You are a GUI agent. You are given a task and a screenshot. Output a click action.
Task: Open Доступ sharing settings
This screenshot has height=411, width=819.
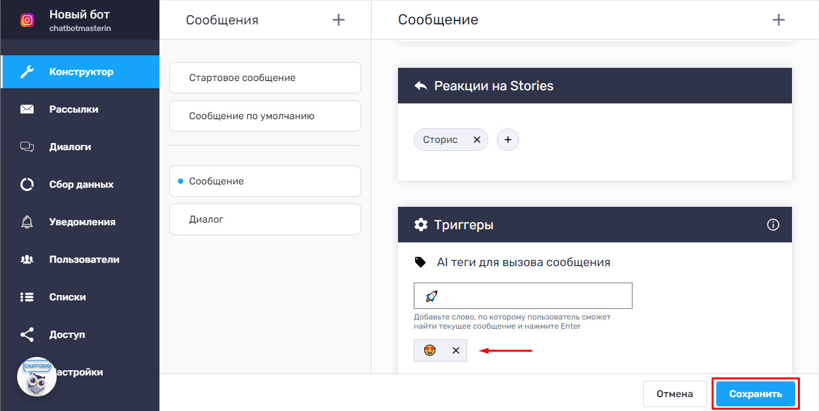[x=67, y=335]
